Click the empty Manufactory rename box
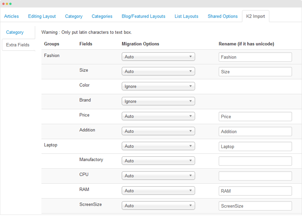This screenshot has width=302, height=216. [255, 161]
